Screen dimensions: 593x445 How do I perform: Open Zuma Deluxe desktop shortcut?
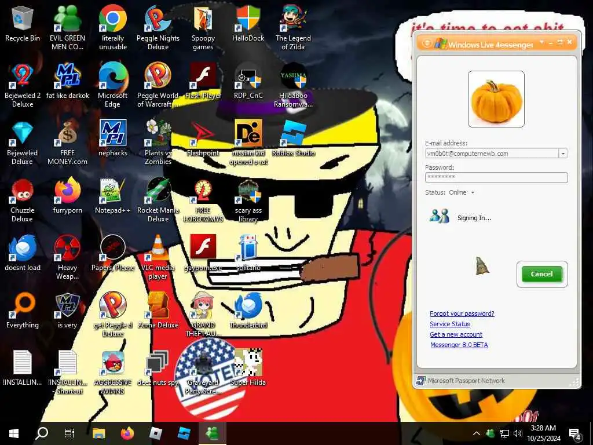(158, 311)
